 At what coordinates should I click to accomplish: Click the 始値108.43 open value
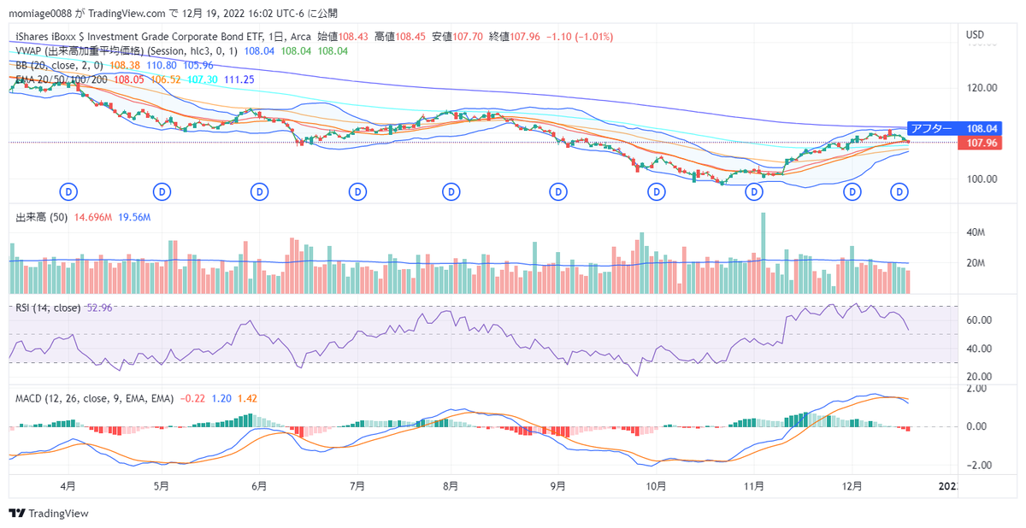(x=343, y=38)
